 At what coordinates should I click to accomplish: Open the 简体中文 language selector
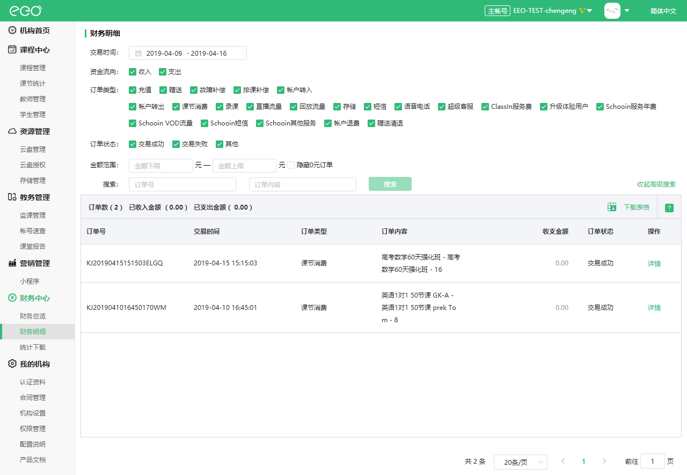click(x=663, y=11)
